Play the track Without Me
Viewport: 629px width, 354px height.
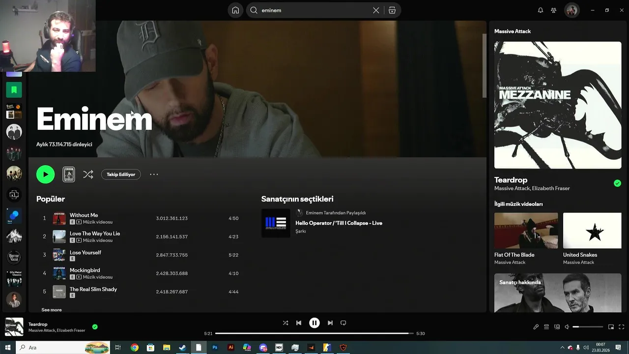[84, 215]
